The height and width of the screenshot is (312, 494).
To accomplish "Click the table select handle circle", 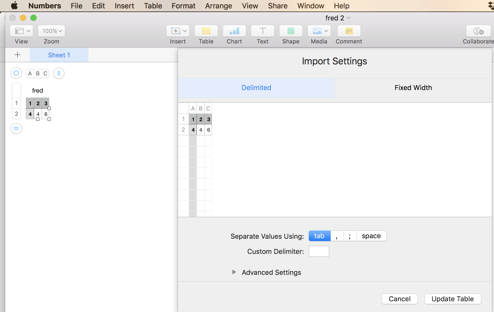I will click(16, 73).
